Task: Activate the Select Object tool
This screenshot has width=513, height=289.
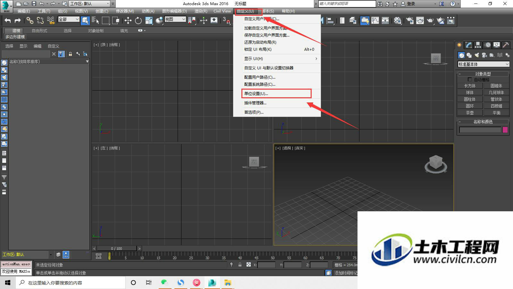Action: [x=85, y=21]
